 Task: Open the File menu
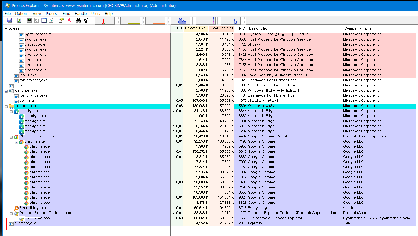pyautogui.click(x=8, y=13)
